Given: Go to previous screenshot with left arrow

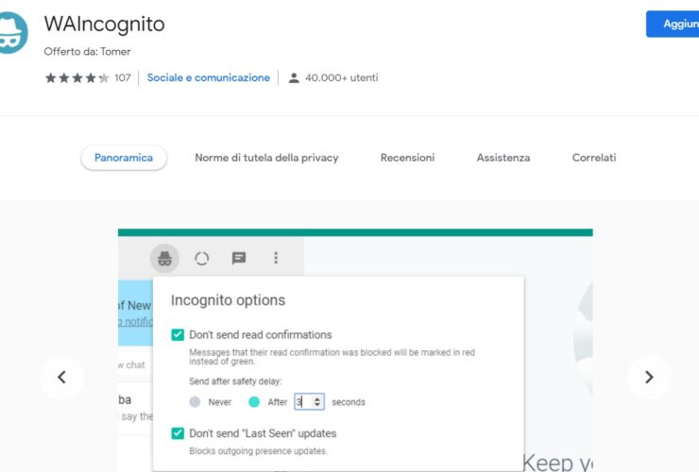Looking at the screenshot, I should [x=62, y=378].
